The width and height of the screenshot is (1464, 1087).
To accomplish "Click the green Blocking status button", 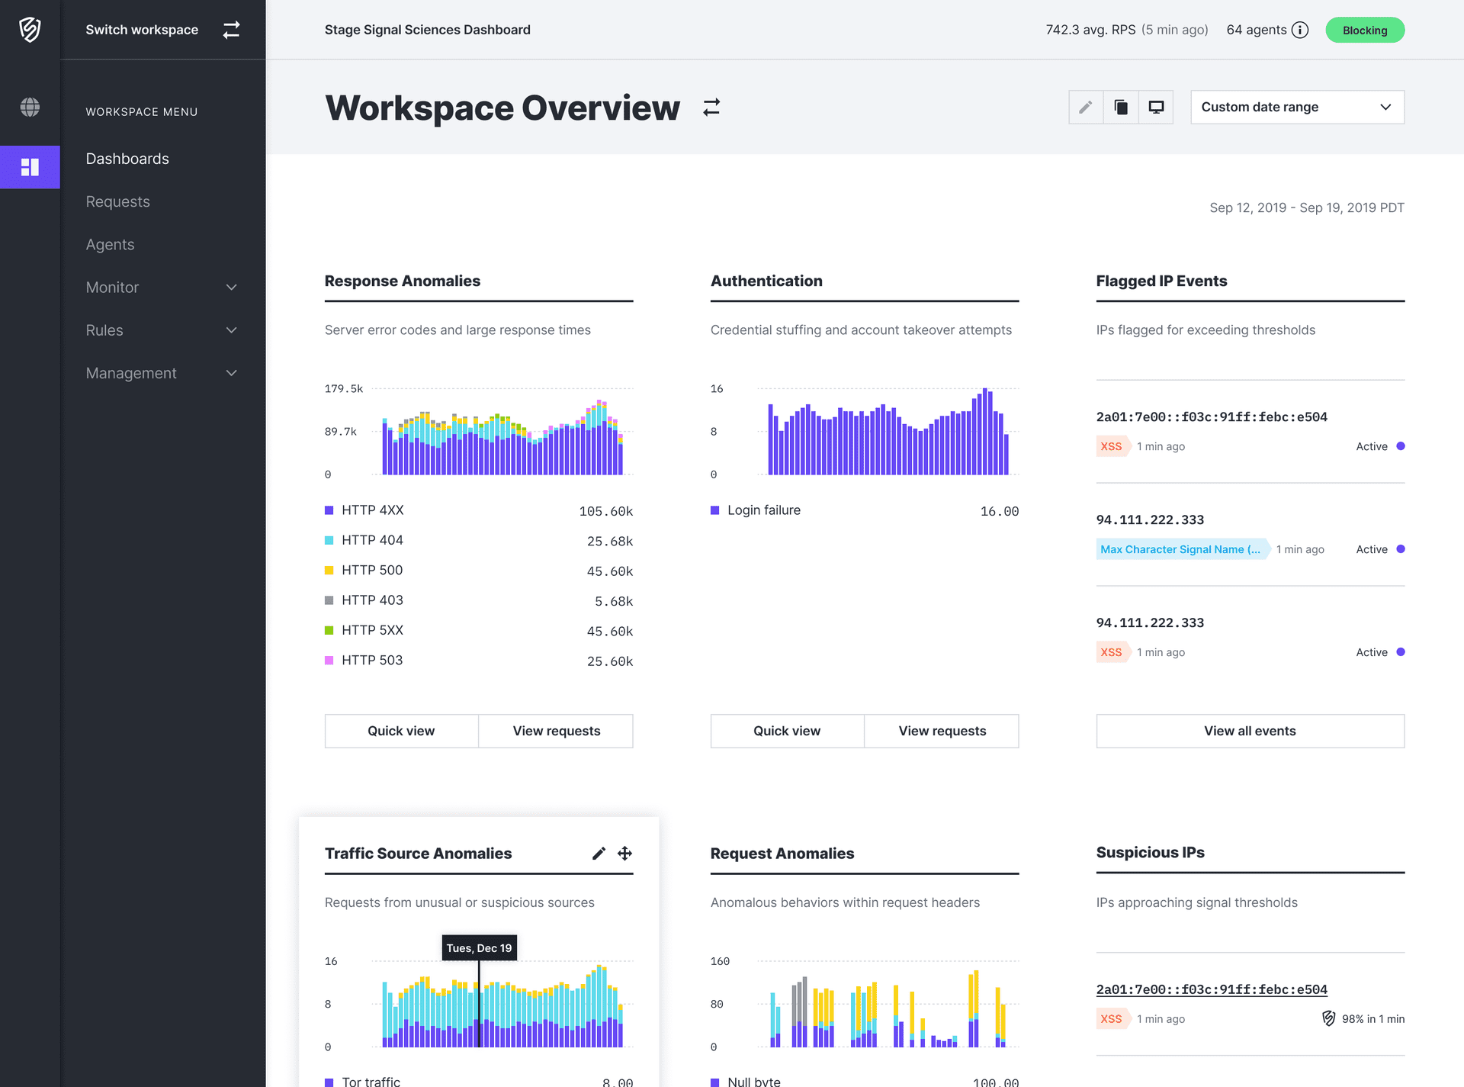I will pos(1365,30).
